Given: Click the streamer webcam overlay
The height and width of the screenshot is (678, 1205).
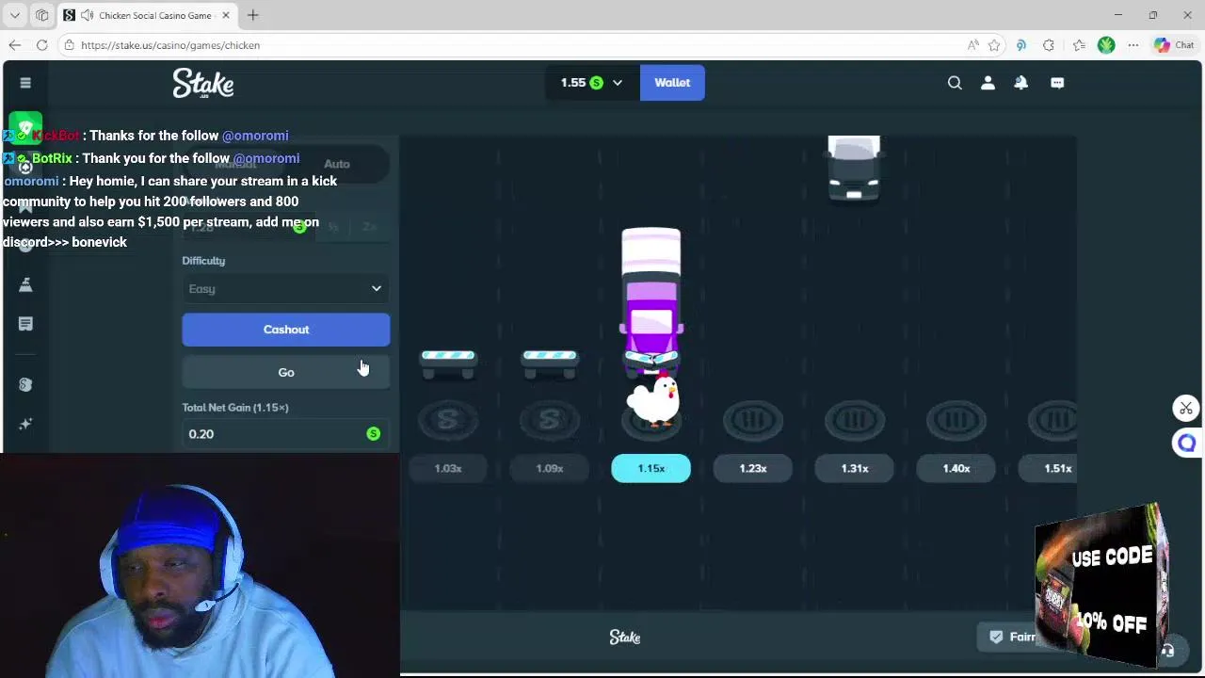Looking at the screenshot, I should pos(200,565).
